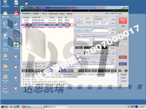Image resolution: width=146 pixels, height=109 pixels.
Task: Enable SATA dev checkbox
Action: click(x=36, y=66)
